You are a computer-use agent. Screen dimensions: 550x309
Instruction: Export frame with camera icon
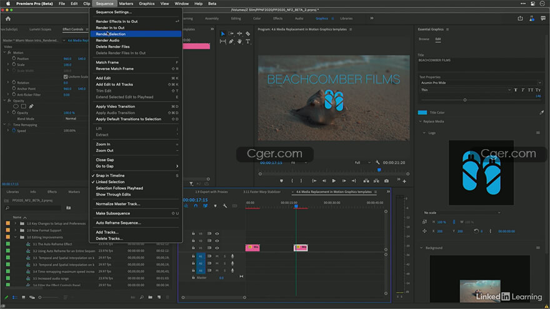click(386, 181)
